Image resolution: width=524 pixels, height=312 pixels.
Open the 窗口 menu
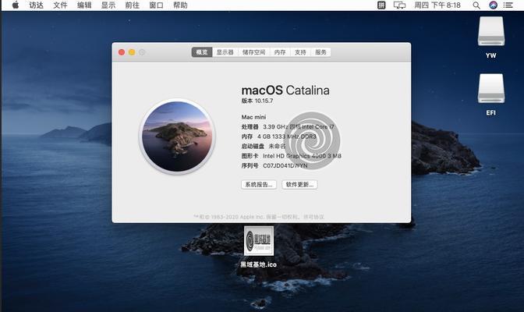coord(157,5)
